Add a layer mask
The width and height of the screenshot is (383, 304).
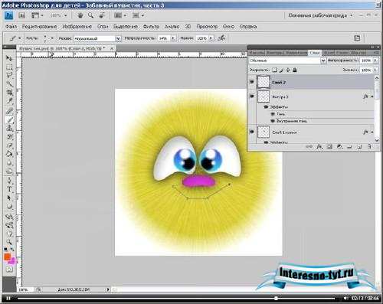(x=329, y=147)
